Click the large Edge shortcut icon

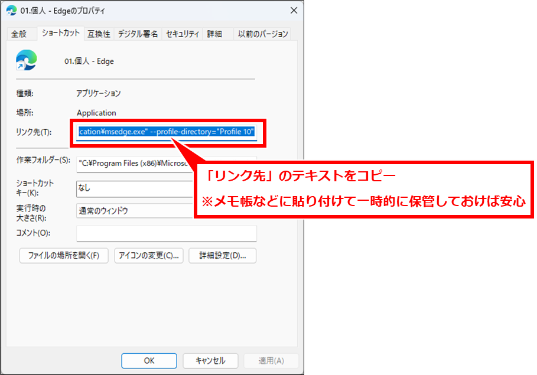pyautogui.click(x=27, y=60)
